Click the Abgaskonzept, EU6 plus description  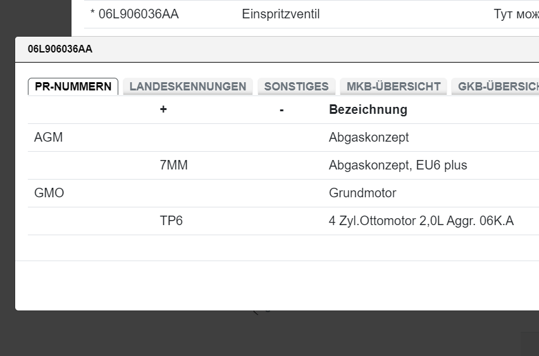[397, 165]
